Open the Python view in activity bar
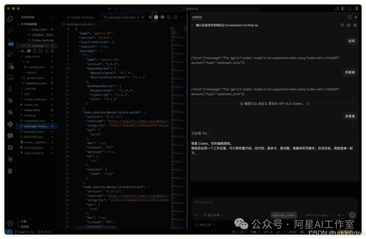Image resolution: width=366 pixels, height=239 pixels. (x=10, y=124)
